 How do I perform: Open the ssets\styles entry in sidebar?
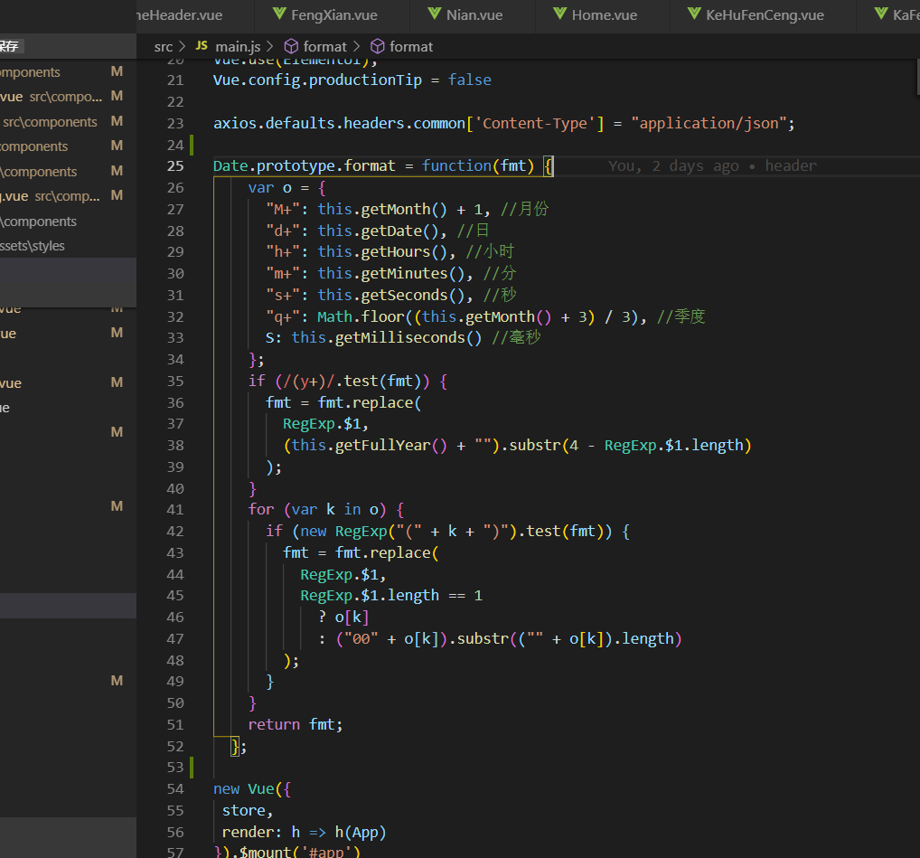[x=68, y=246]
